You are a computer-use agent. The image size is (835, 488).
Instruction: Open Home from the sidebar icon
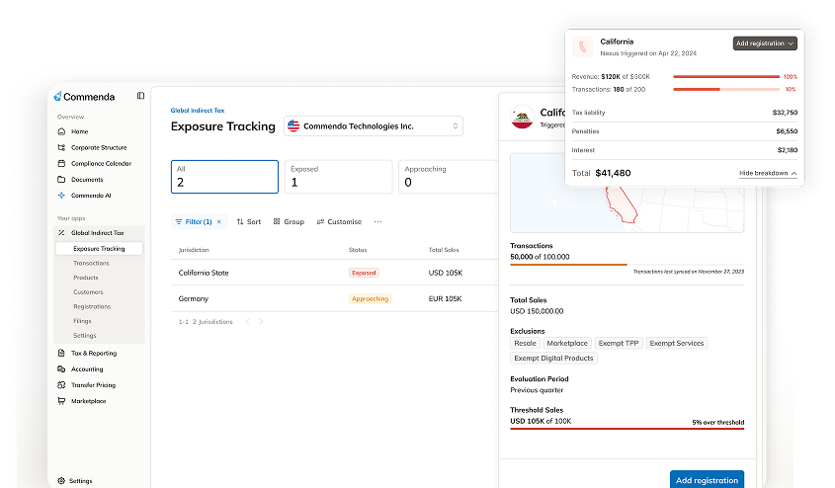tap(61, 131)
